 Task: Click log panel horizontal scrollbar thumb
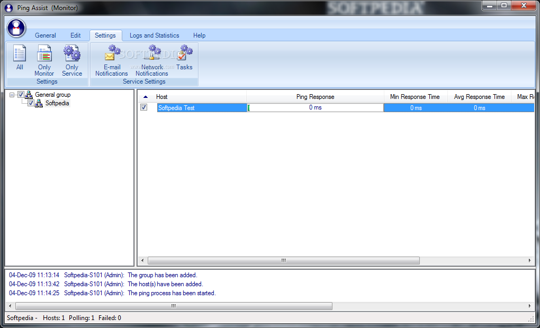coord(174,306)
